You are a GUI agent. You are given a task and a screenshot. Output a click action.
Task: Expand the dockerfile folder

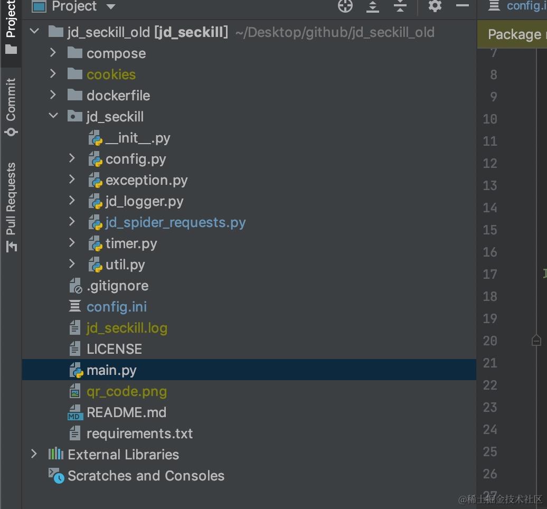[53, 95]
